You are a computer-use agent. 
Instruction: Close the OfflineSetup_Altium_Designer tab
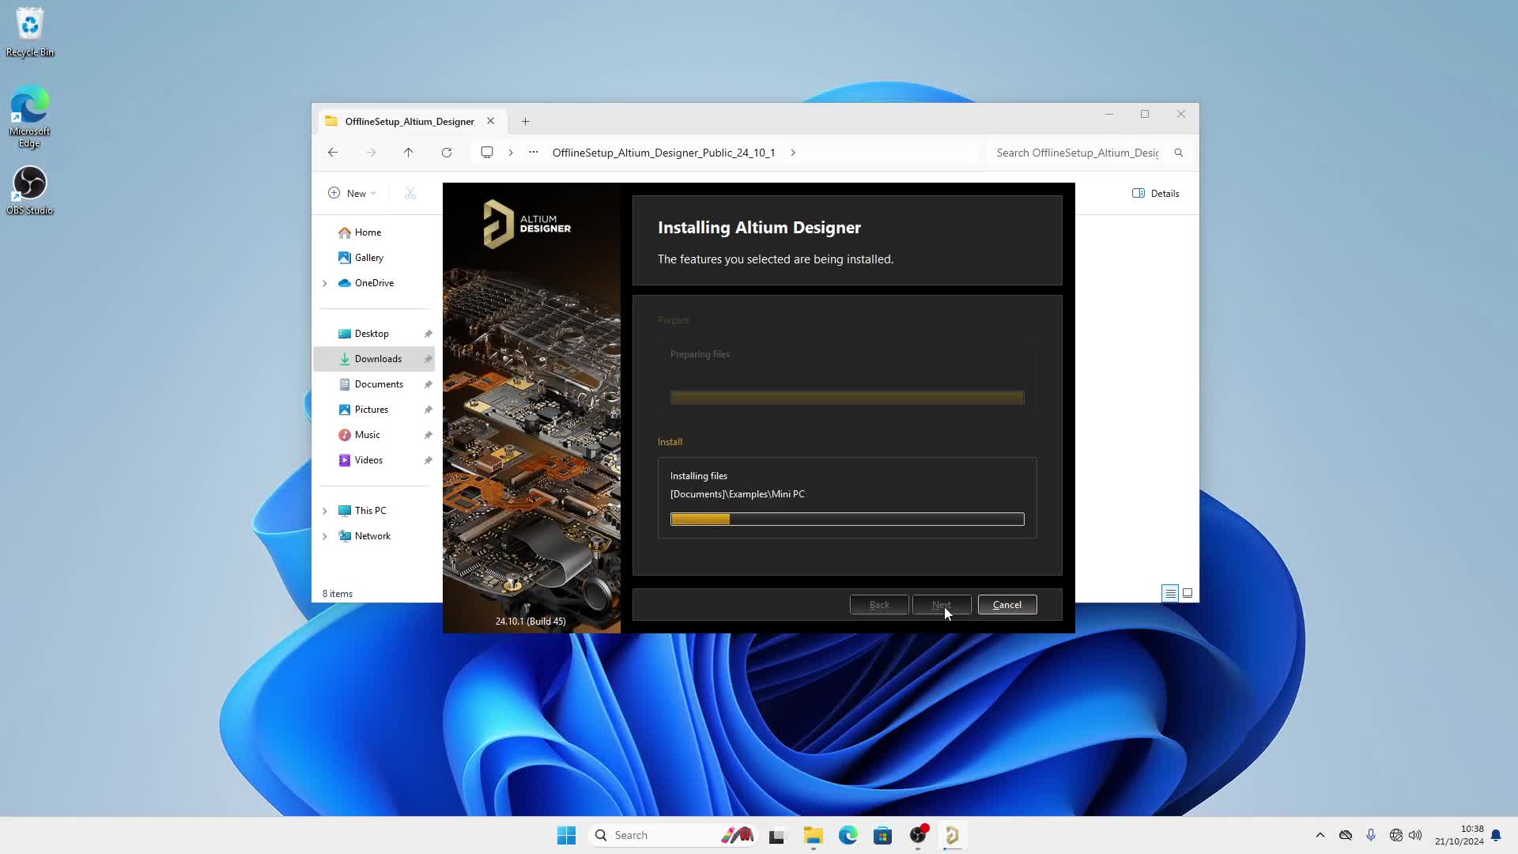[x=491, y=122]
